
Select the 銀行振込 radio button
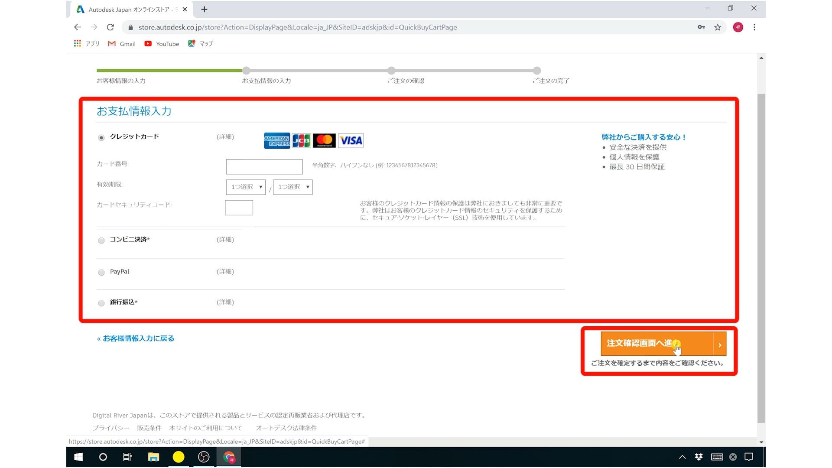tap(101, 303)
